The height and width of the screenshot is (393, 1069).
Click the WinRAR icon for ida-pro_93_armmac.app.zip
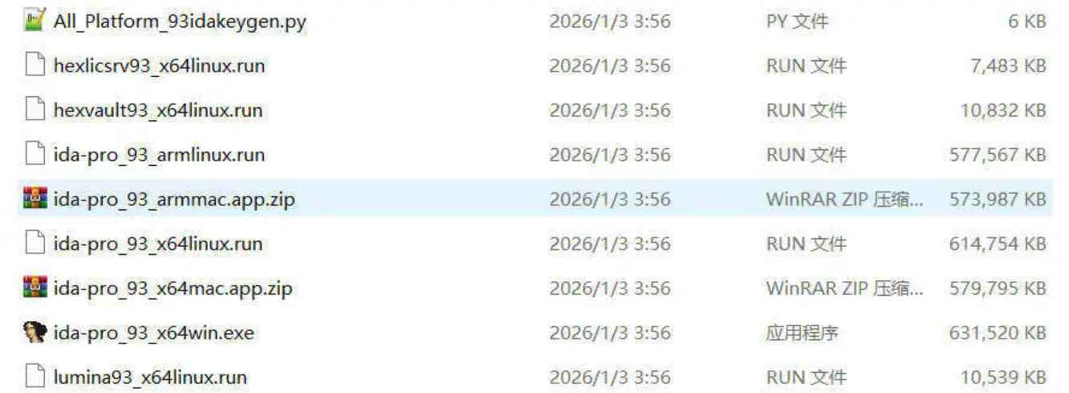pos(35,198)
